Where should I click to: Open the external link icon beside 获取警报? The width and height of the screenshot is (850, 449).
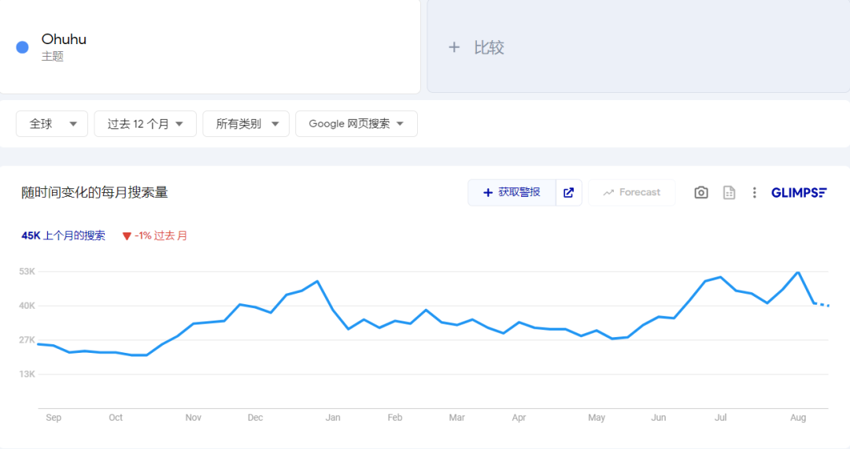click(x=569, y=192)
